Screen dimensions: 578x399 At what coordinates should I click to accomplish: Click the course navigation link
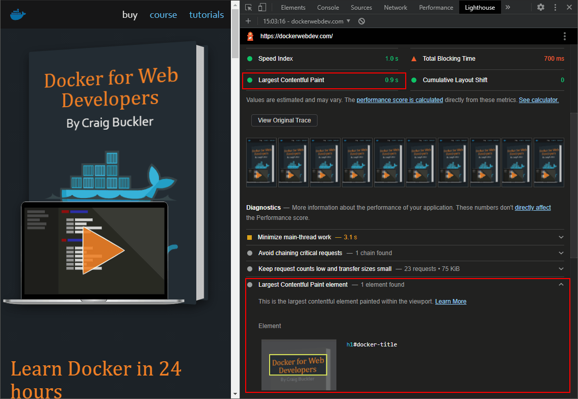163,15
